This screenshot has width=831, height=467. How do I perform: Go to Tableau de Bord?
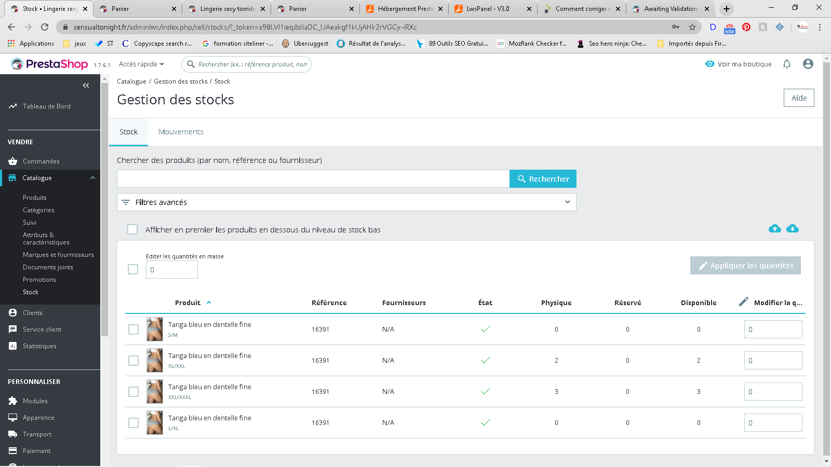[47, 106]
